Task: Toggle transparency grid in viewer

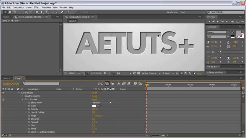Action: (139, 73)
